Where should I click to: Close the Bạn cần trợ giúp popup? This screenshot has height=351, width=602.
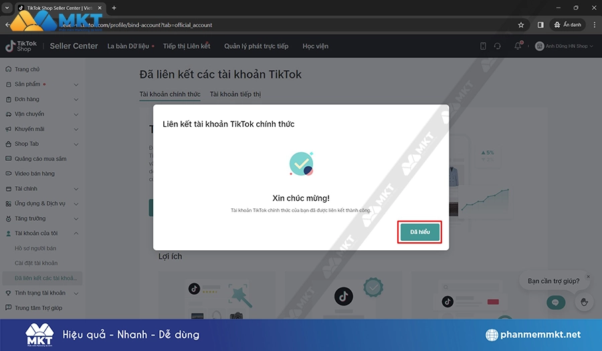pyautogui.click(x=589, y=276)
